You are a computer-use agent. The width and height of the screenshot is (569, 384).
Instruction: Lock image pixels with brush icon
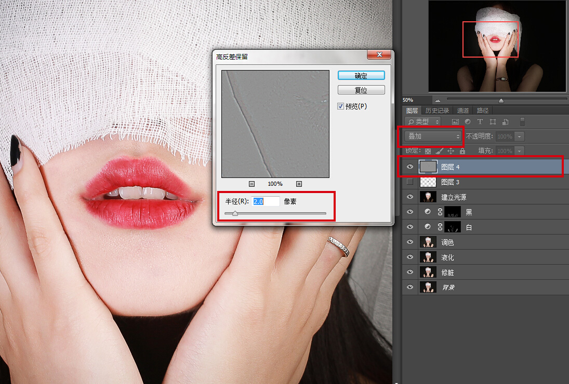440,150
